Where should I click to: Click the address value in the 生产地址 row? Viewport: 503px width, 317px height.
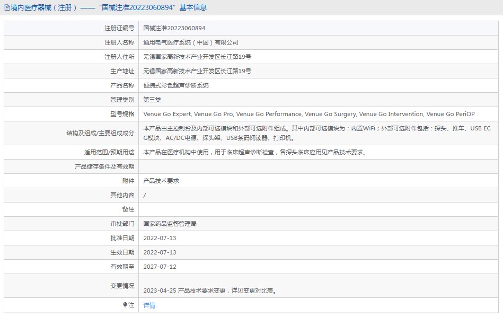click(197, 71)
